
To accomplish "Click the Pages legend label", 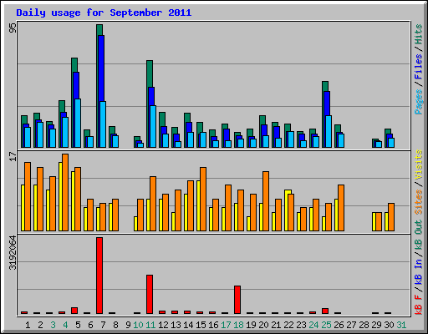I will coord(419,102).
